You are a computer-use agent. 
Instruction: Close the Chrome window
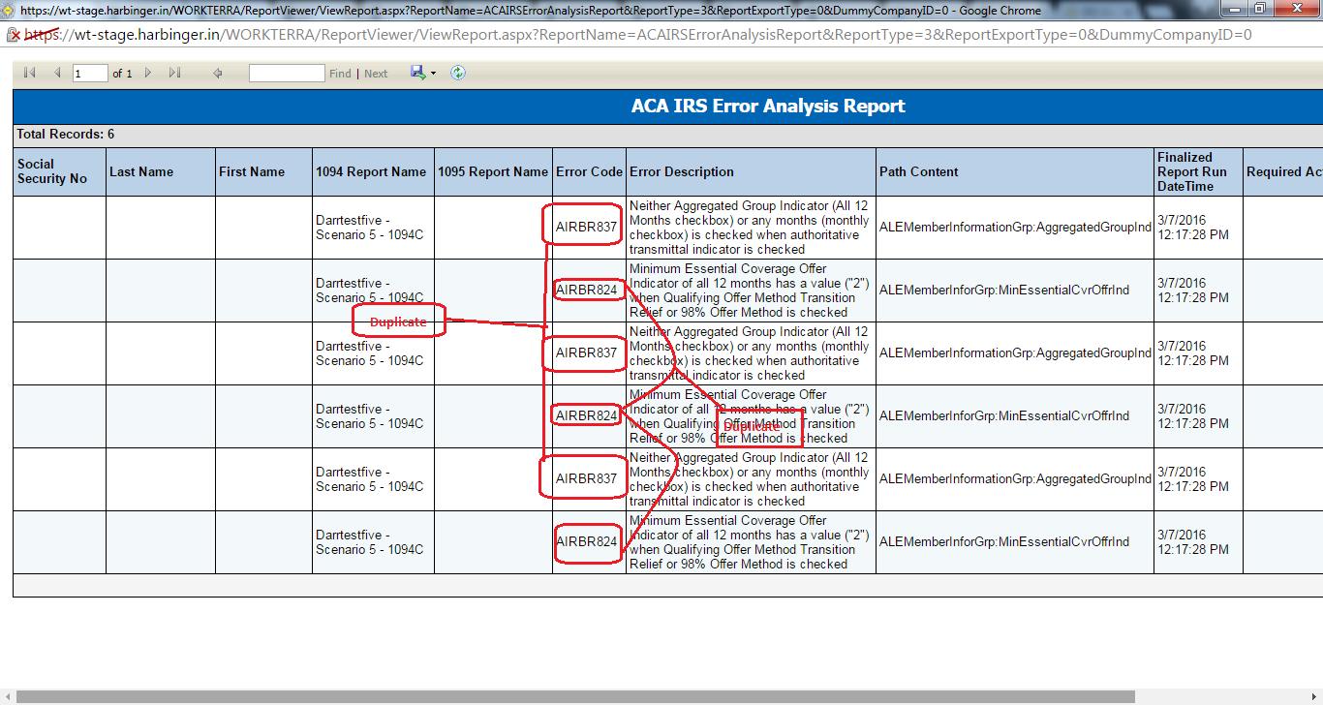(1295, 9)
